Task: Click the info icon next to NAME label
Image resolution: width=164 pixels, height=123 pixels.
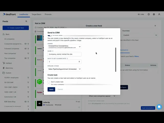Action: coord(53,51)
